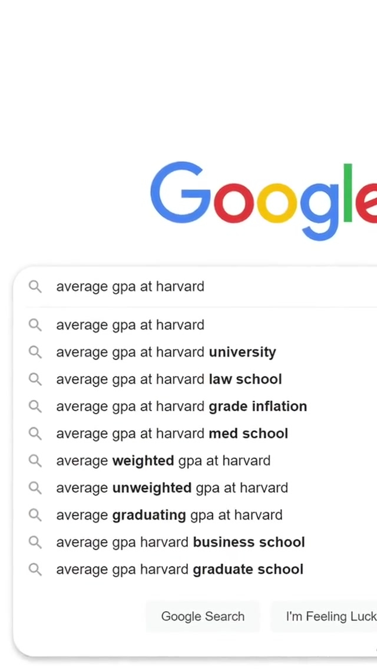Choose 'average gpa at harvard law school'
The height and width of the screenshot is (670, 377).
coord(169,379)
